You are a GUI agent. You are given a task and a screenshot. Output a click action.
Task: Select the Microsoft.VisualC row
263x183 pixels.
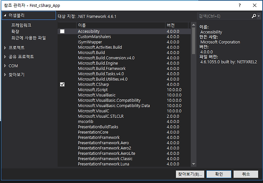click(124, 111)
